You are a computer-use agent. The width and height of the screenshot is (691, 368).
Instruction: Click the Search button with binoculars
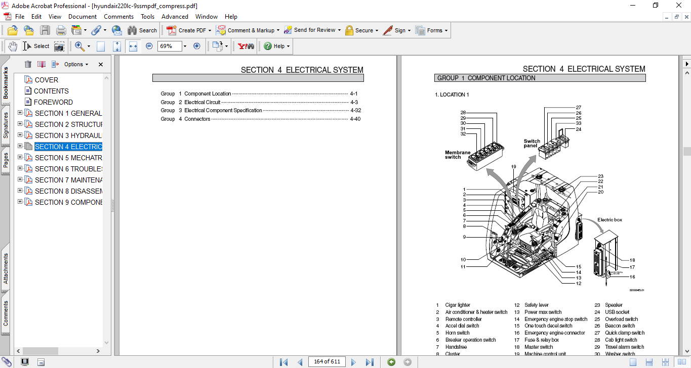tap(142, 30)
